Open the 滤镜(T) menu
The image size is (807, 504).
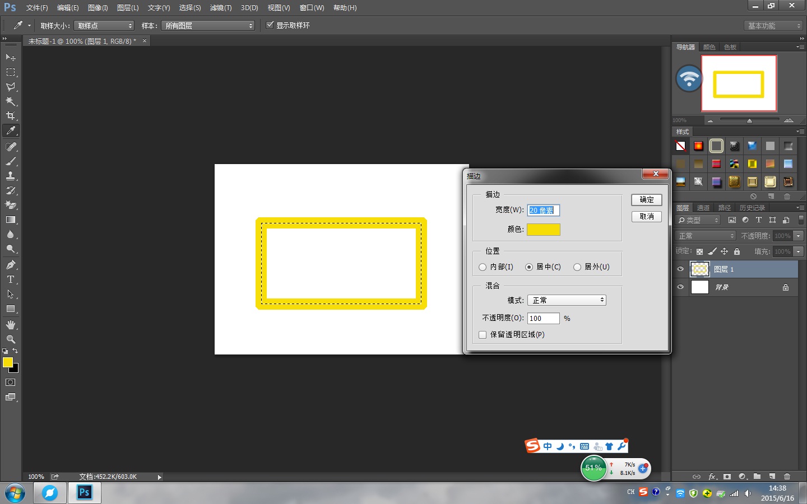pyautogui.click(x=220, y=8)
